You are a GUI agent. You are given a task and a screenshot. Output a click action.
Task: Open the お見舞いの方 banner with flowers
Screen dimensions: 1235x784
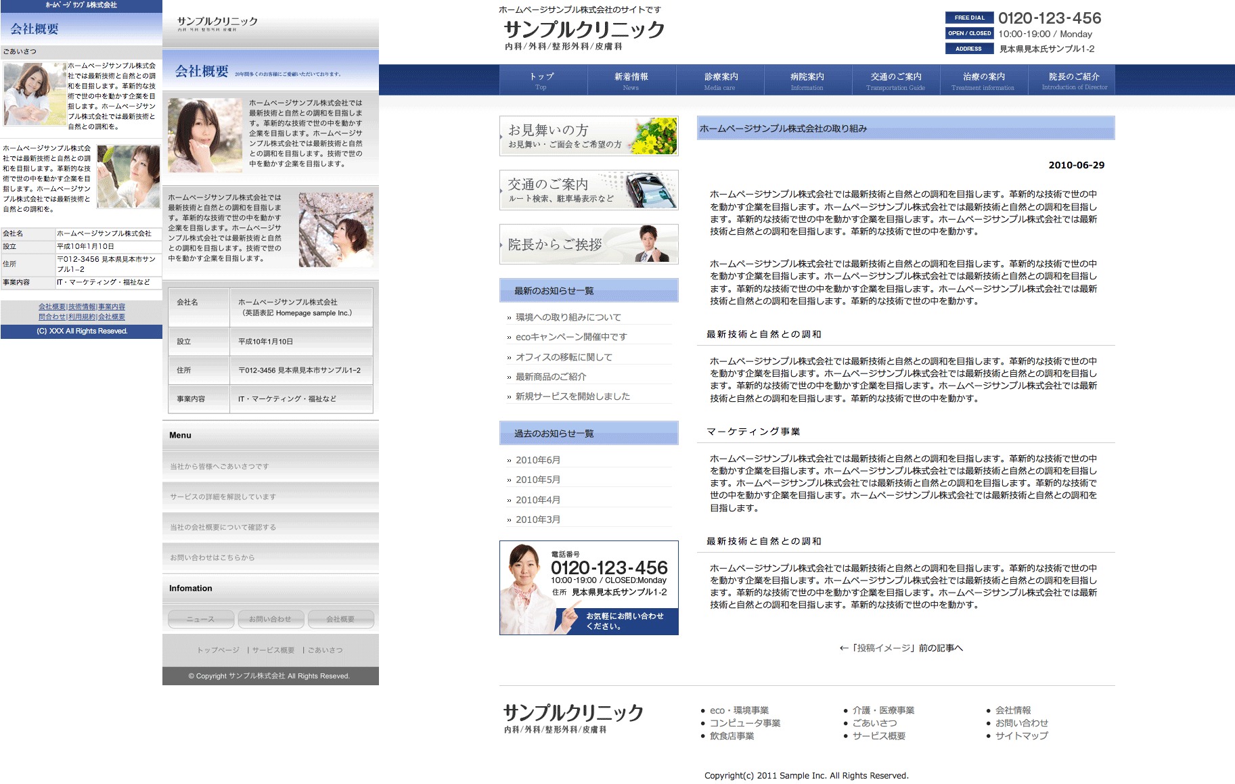pyautogui.click(x=588, y=136)
